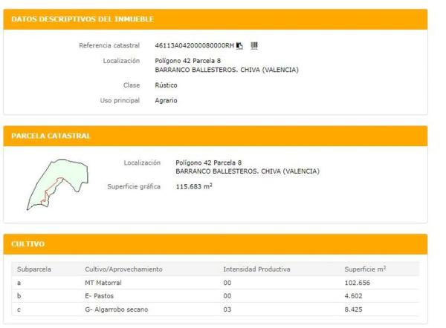Select cadastral reference 46113A042000080000RH text
This screenshot has height=328, width=446.
pyautogui.click(x=193, y=46)
